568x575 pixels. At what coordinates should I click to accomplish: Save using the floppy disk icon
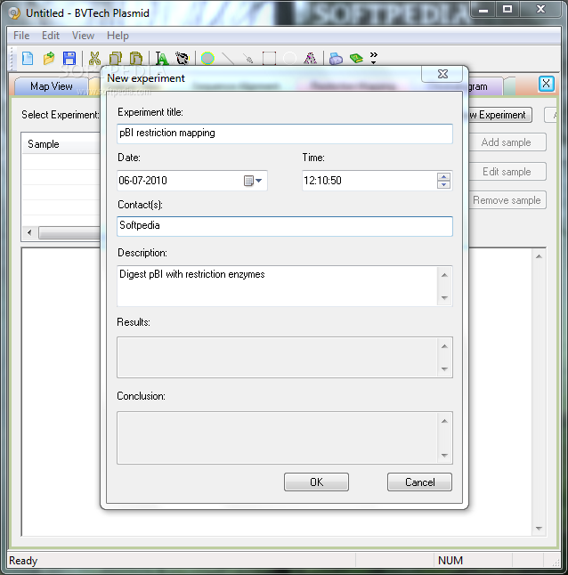(69, 59)
